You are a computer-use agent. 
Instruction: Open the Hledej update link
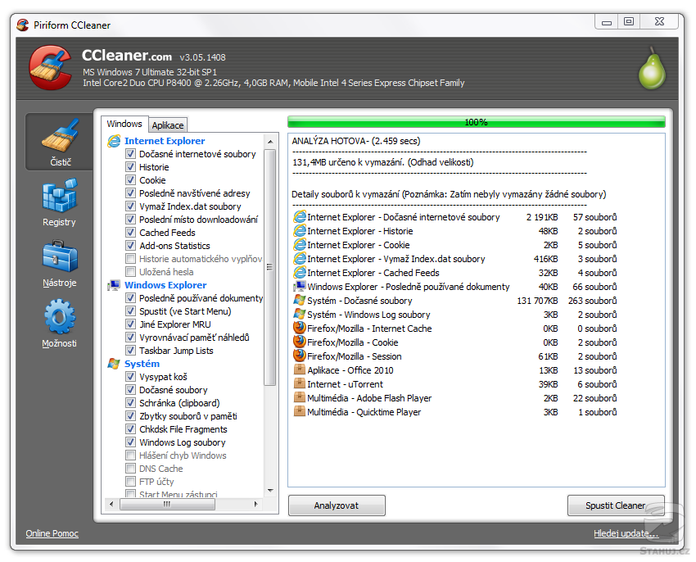tap(626, 533)
